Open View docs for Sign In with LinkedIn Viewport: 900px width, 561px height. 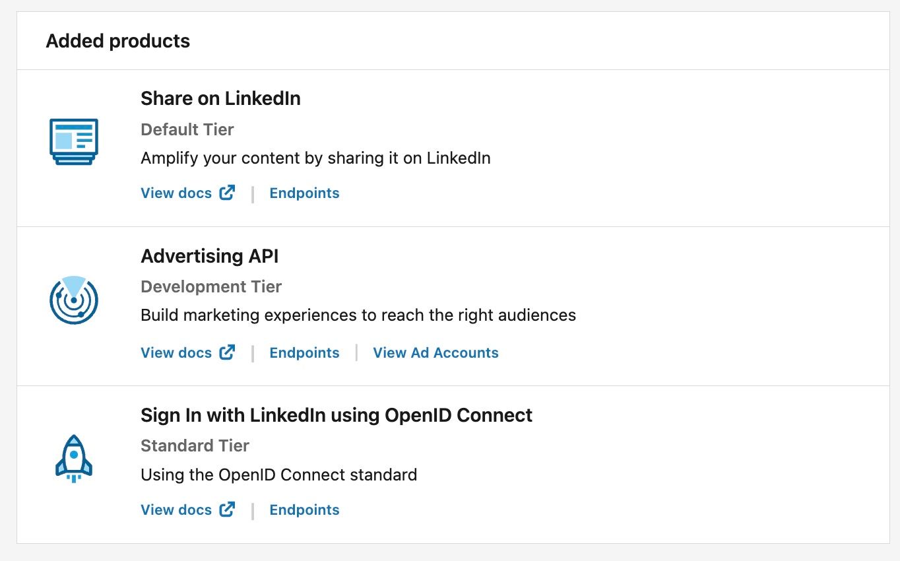coord(176,510)
